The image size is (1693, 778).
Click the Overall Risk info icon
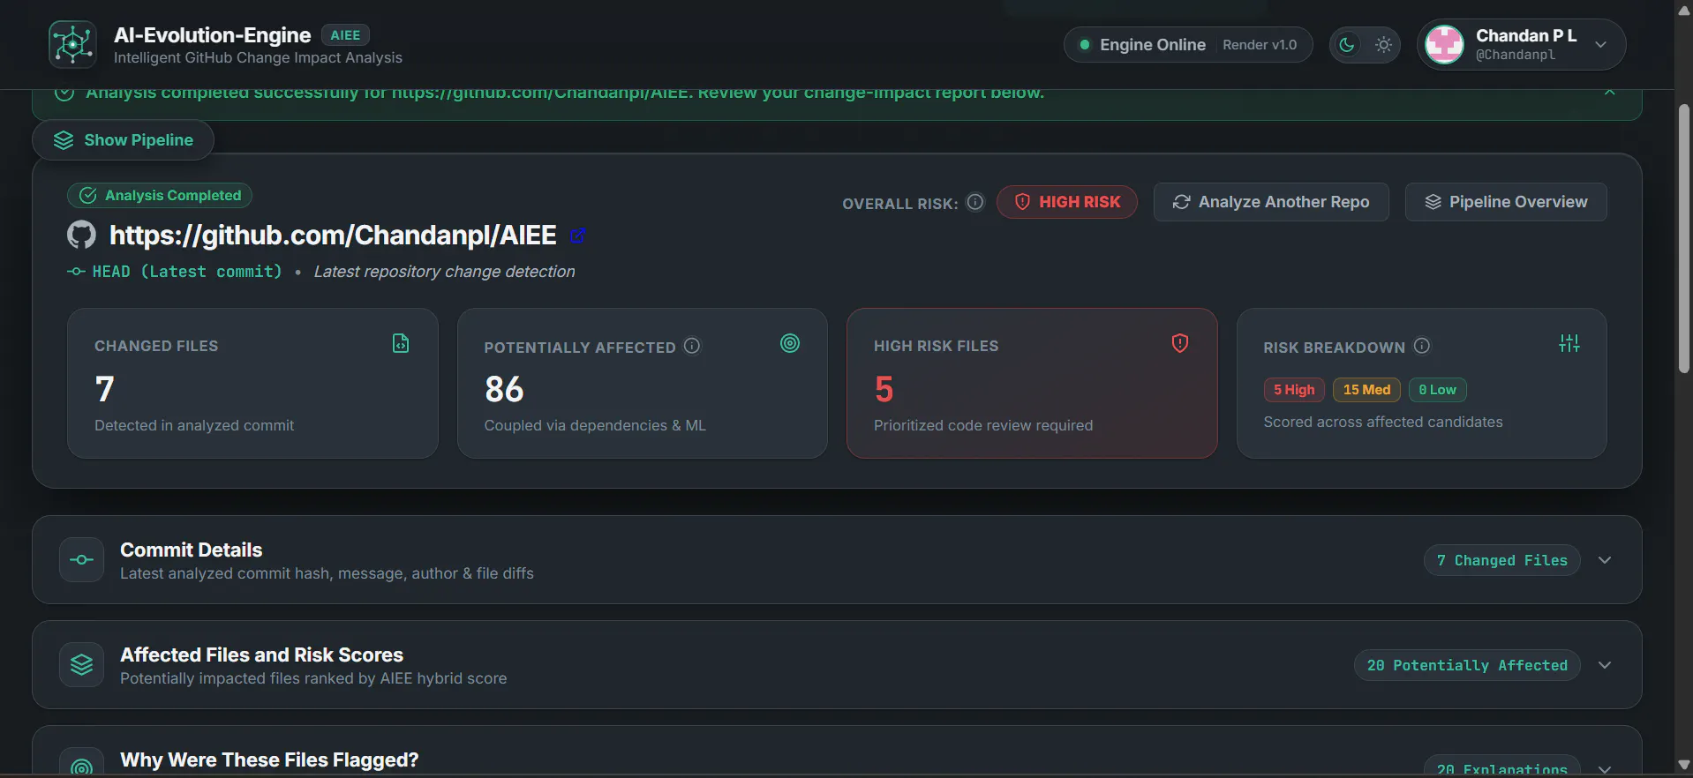coord(975,202)
